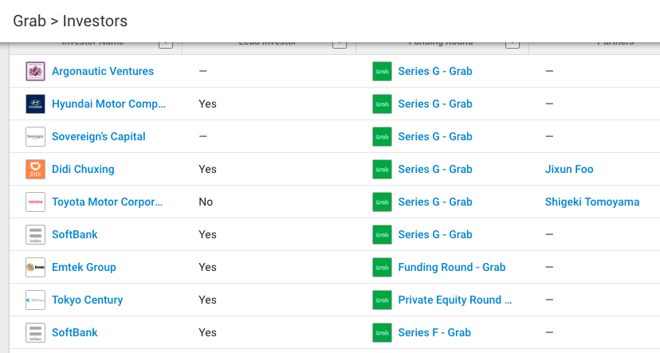Image resolution: width=660 pixels, height=353 pixels.
Task: Click the "Yes" lead investor cell for Didi Chuxing
Action: [x=207, y=169]
